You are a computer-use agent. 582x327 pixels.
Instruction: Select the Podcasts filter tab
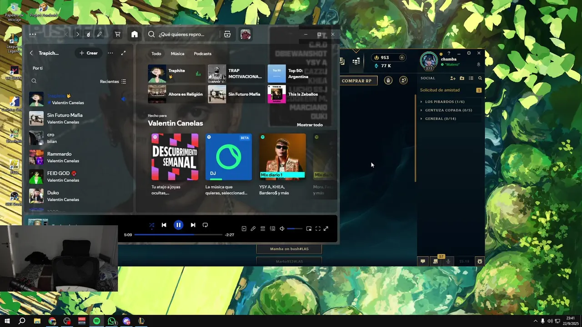point(202,54)
